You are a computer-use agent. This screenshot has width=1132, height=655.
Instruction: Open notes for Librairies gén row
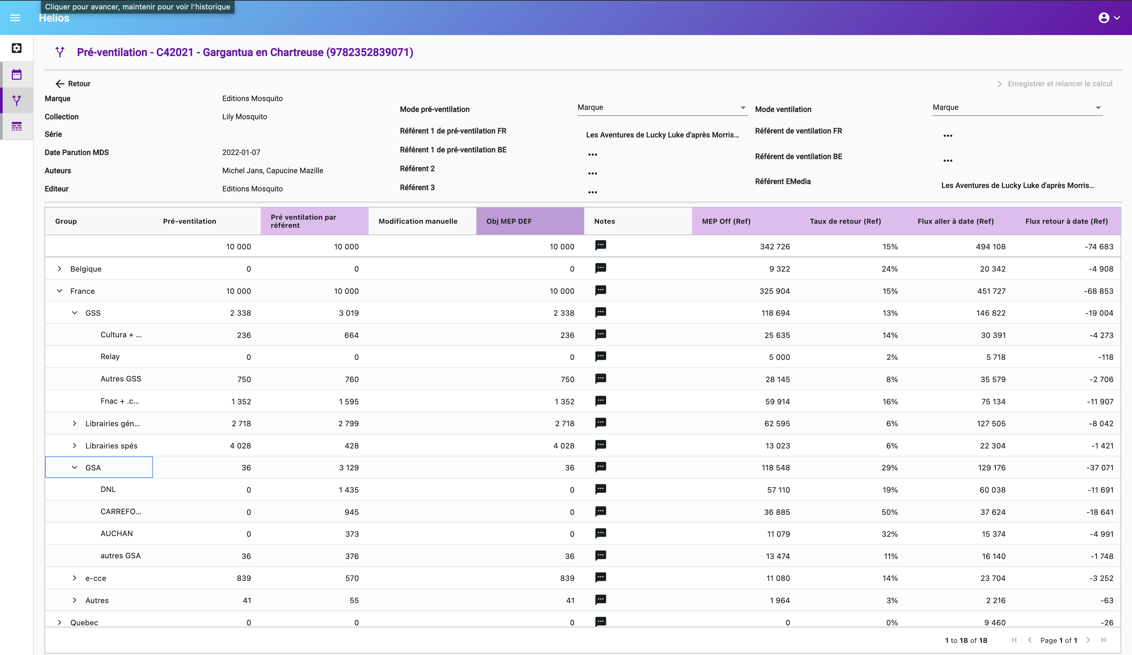click(x=601, y=423)
